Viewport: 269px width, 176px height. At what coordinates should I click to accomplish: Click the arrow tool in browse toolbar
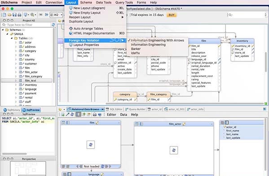pyautogui.click(x=67, y=115)
